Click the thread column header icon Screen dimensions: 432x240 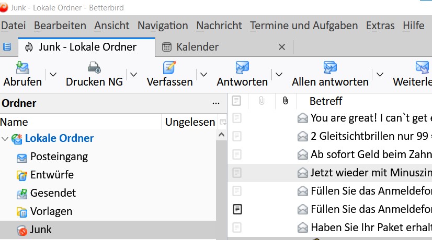coord(236,100)
